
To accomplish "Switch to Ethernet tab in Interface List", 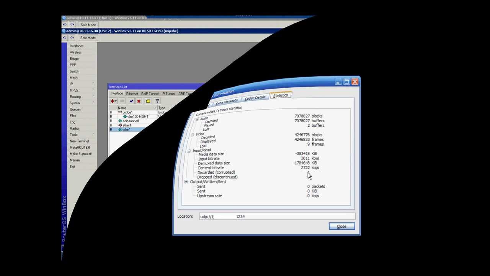I will tap(132, 94).
